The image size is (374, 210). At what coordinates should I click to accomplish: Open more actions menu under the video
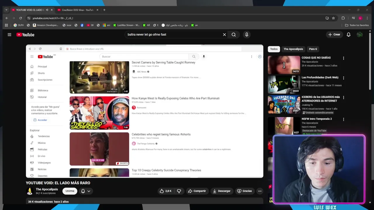pos(260,191)
